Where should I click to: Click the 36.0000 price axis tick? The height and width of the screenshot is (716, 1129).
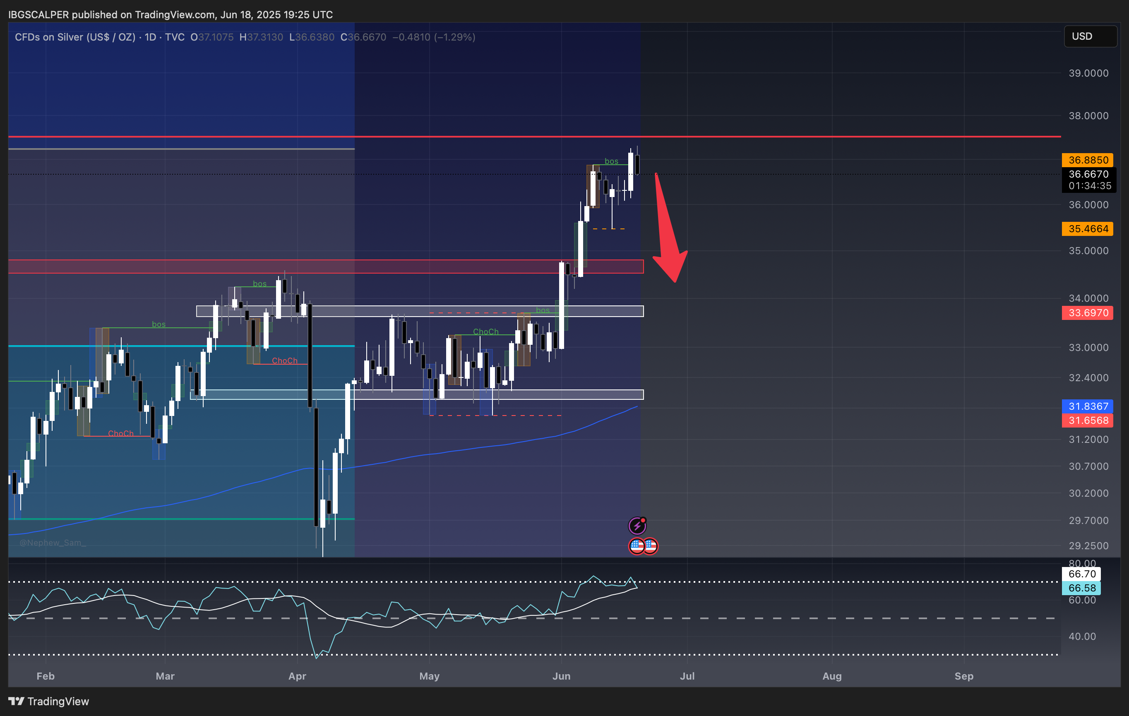coord(1088,205)
